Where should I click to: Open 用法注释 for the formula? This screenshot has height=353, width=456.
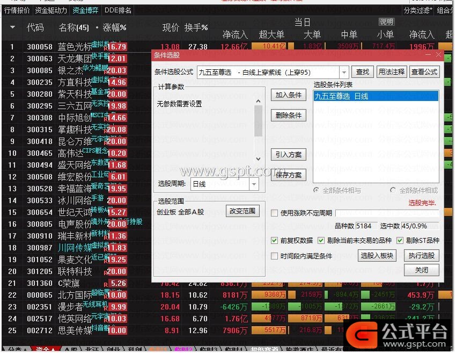pos(392,72)
